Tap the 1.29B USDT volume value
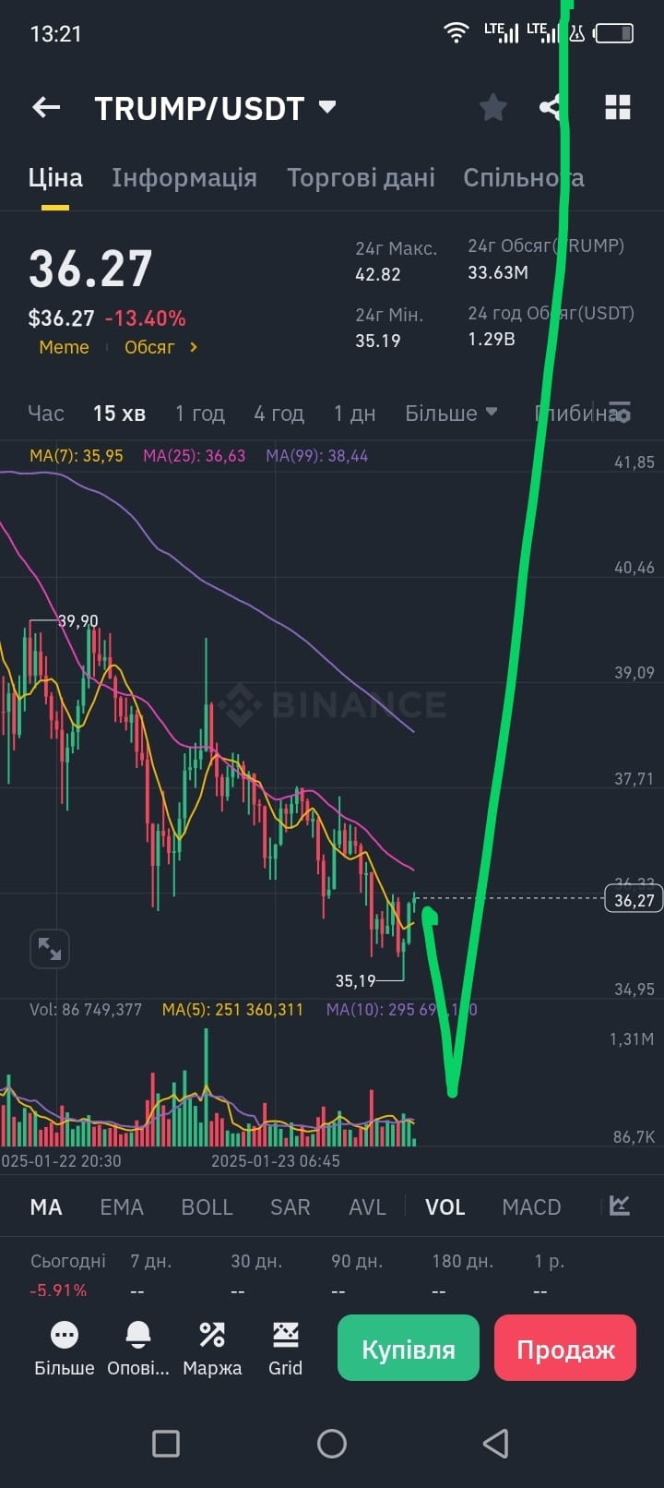 pos(492,339)
